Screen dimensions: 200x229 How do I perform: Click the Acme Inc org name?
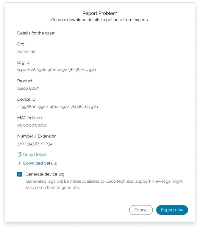(26, 52)
